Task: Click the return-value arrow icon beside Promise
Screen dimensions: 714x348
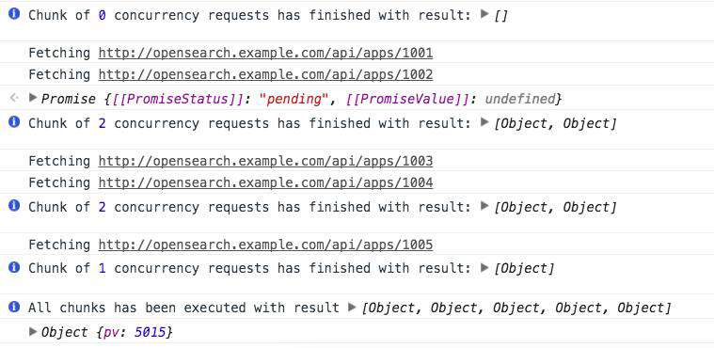Action: tap(14, 98)
